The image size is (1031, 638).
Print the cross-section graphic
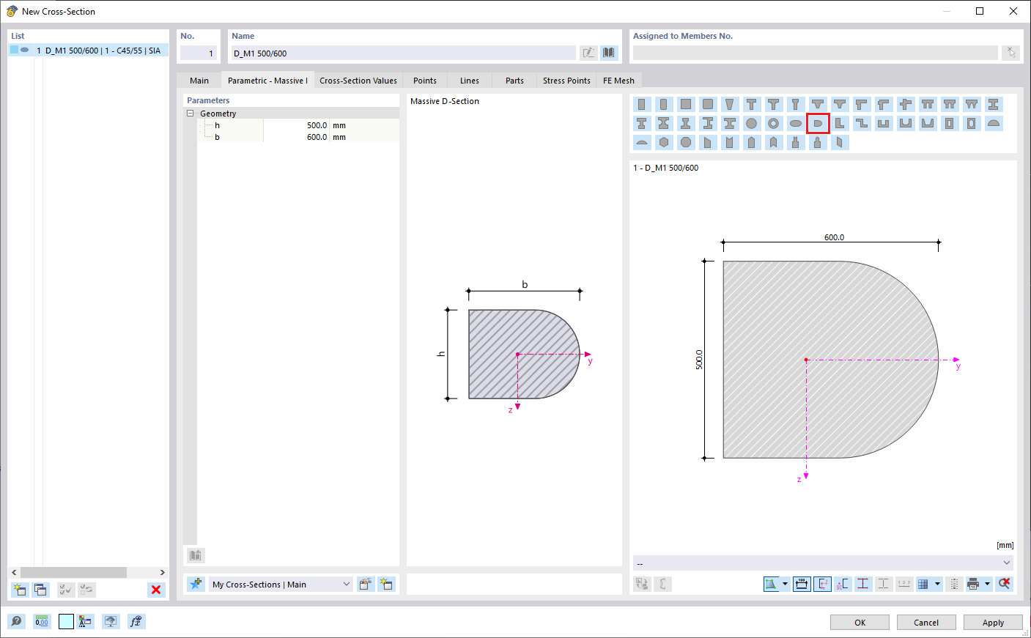(x=973, y=584)
